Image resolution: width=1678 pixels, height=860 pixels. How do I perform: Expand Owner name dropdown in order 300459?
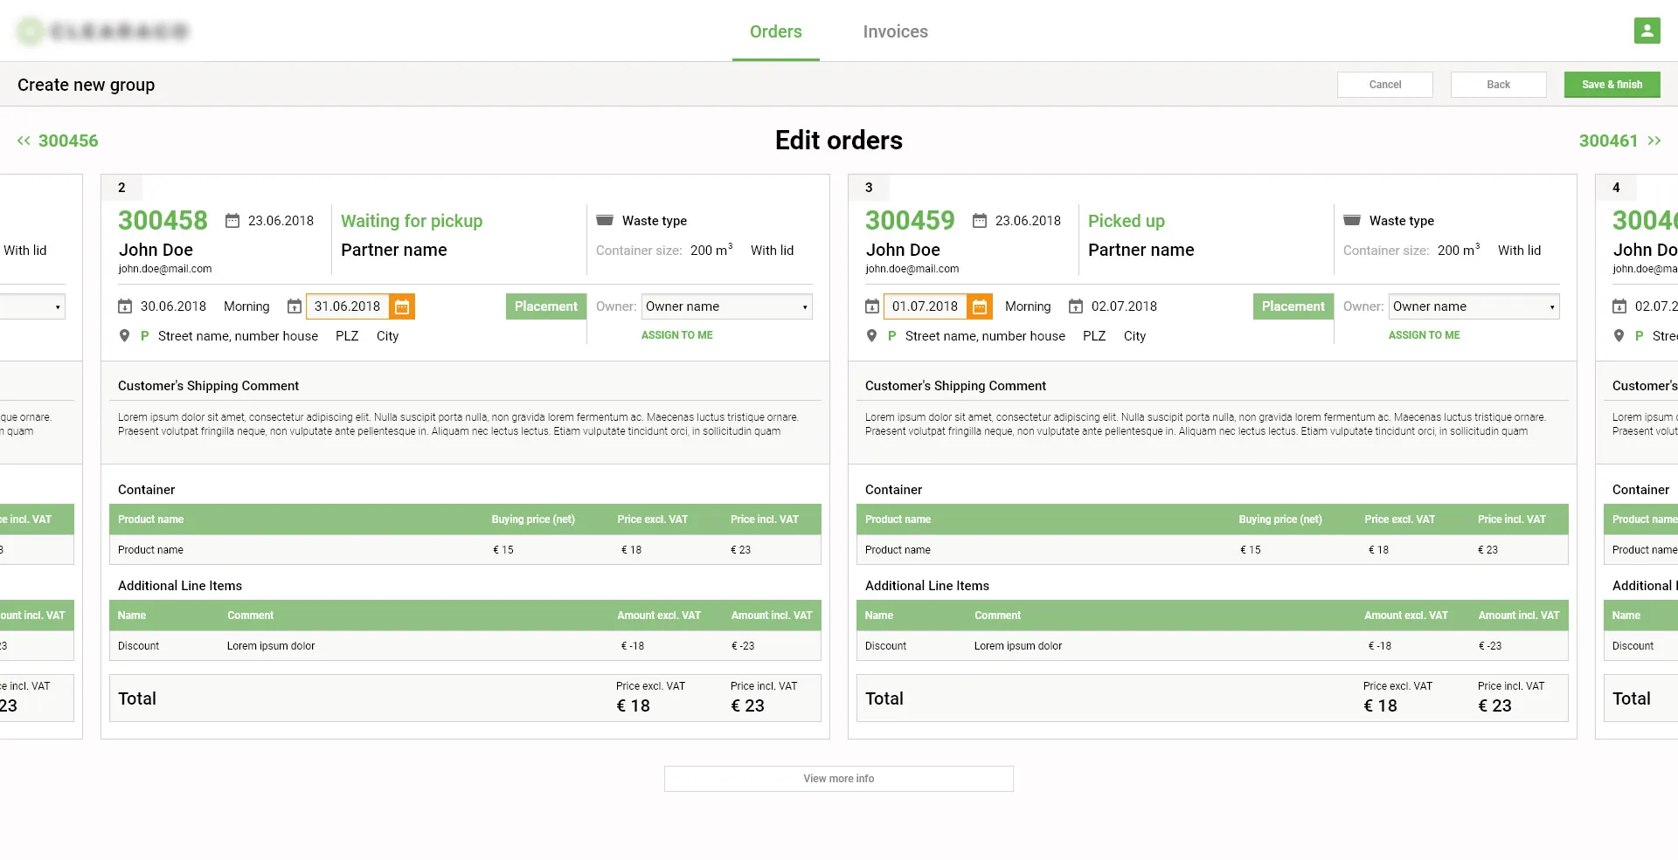tap(1473, 306)
